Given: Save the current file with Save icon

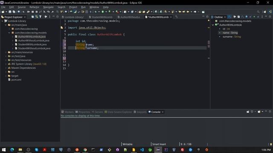Looking at the screenshot, I should 10,12.
